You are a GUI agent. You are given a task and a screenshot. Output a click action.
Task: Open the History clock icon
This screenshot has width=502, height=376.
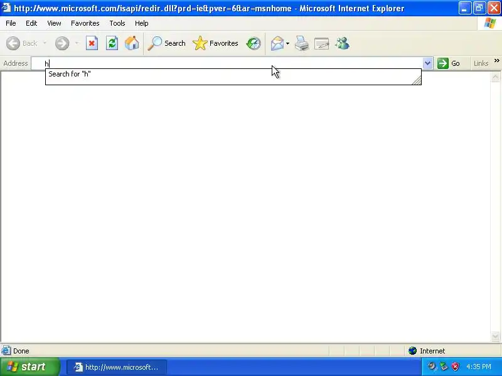pos(254,43)
